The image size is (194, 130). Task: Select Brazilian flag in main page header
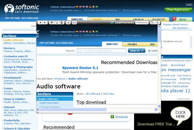(x=97, y=7)
